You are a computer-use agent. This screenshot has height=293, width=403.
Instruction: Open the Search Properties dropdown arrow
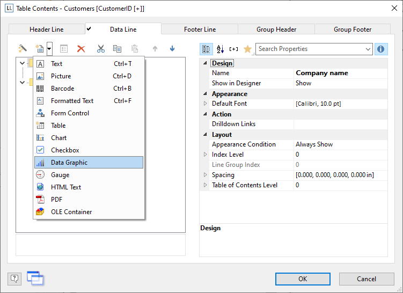368,49
